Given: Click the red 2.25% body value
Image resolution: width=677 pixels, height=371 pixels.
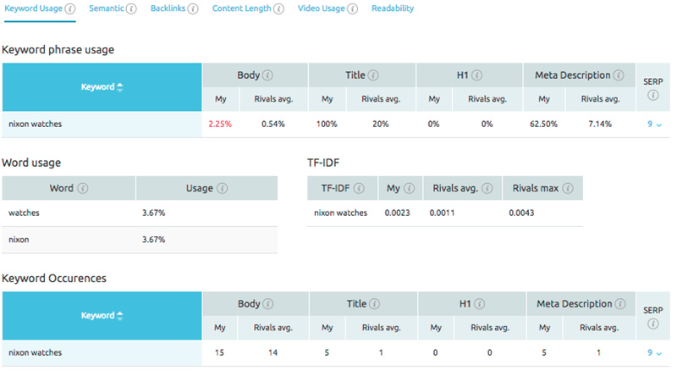Looking at the screenshot, I should [x=220, y=125].
